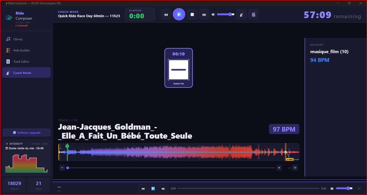Click the waveform mix point circle handle
The height and width of the screenshot is (195, 367).
coord(286,152)
